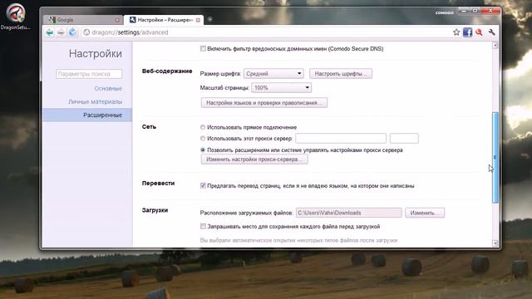Image resolution: width=532 pixels, height=299 pixels.
Task: Go back with the green back arrow
Action: point(50,32)
